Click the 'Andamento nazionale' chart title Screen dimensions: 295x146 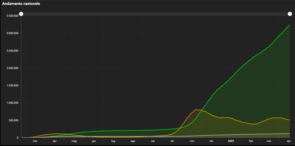coord(21,4)
